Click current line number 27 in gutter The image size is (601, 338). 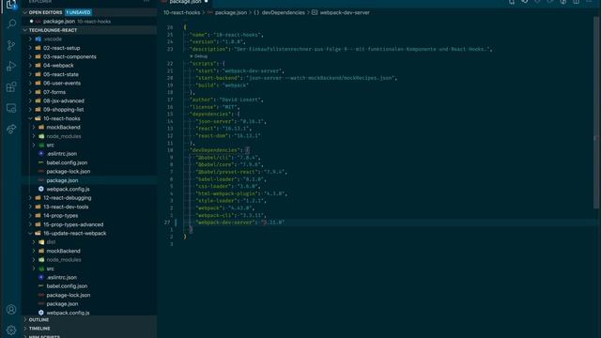[x=167, y=223]
